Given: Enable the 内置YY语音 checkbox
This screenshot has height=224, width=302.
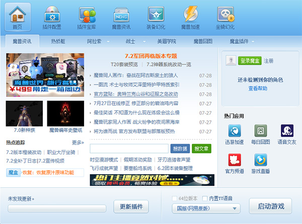Looking at the screenshot, I should (x=205, y=198).
